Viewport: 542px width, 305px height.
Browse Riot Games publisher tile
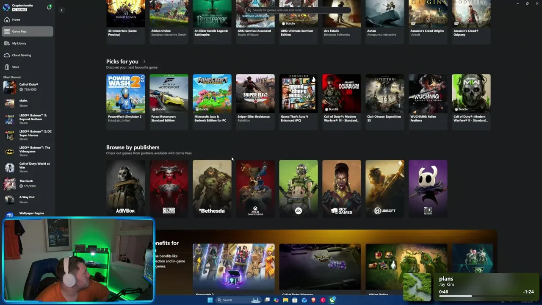342,189
